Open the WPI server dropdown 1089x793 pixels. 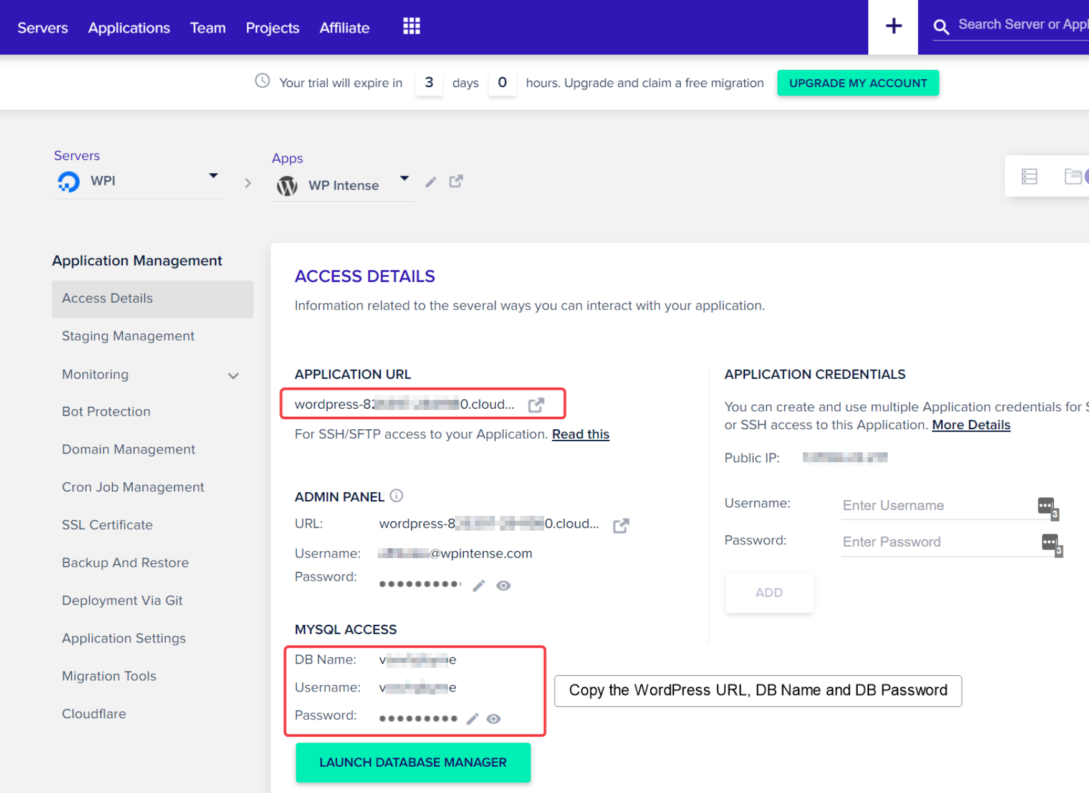(x=213, y=176)
